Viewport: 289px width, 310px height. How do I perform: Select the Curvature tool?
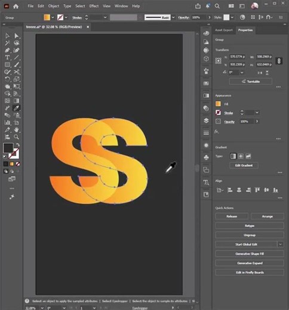click(16, 50)
